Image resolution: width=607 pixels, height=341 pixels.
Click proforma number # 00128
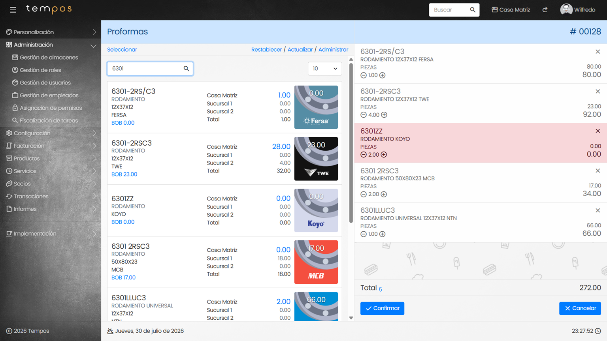[x=585, y=32]
